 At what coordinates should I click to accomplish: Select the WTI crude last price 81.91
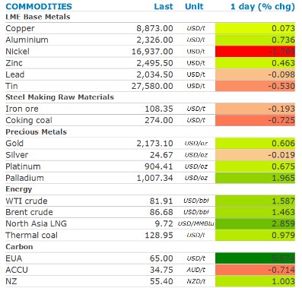click(161, 201)
